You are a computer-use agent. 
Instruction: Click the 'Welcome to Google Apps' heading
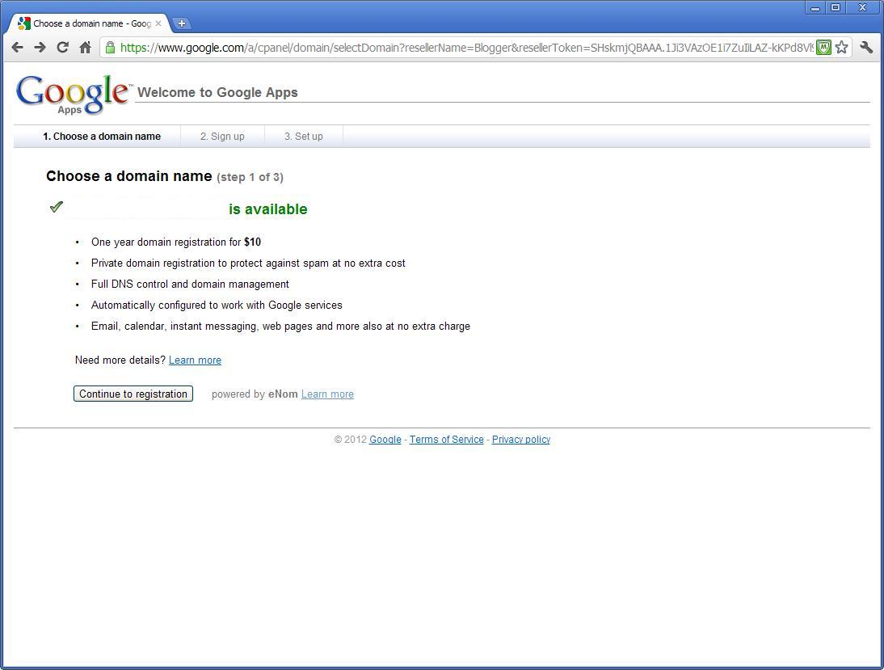217,92
